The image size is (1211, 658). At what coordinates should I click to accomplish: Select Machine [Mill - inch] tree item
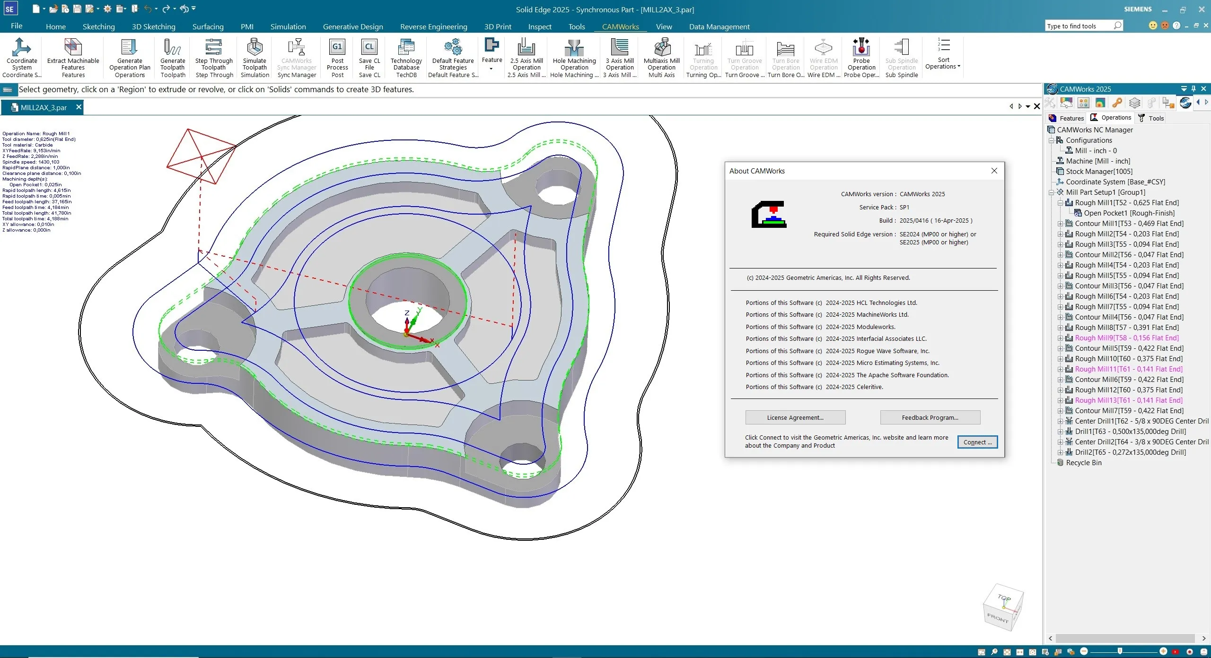click(x=1097, y=161)
